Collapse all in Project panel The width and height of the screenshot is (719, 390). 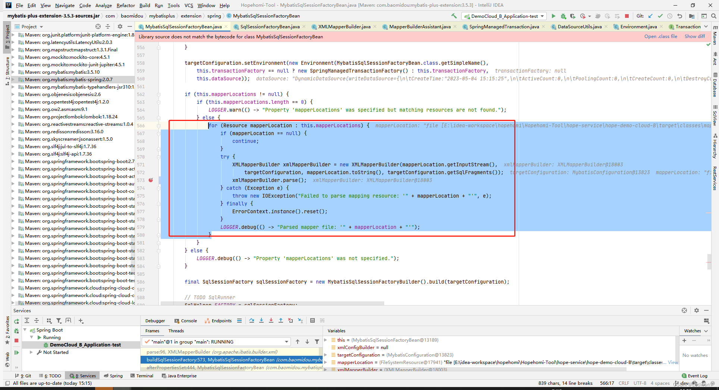pyautogui.click(x=108, y=26)
